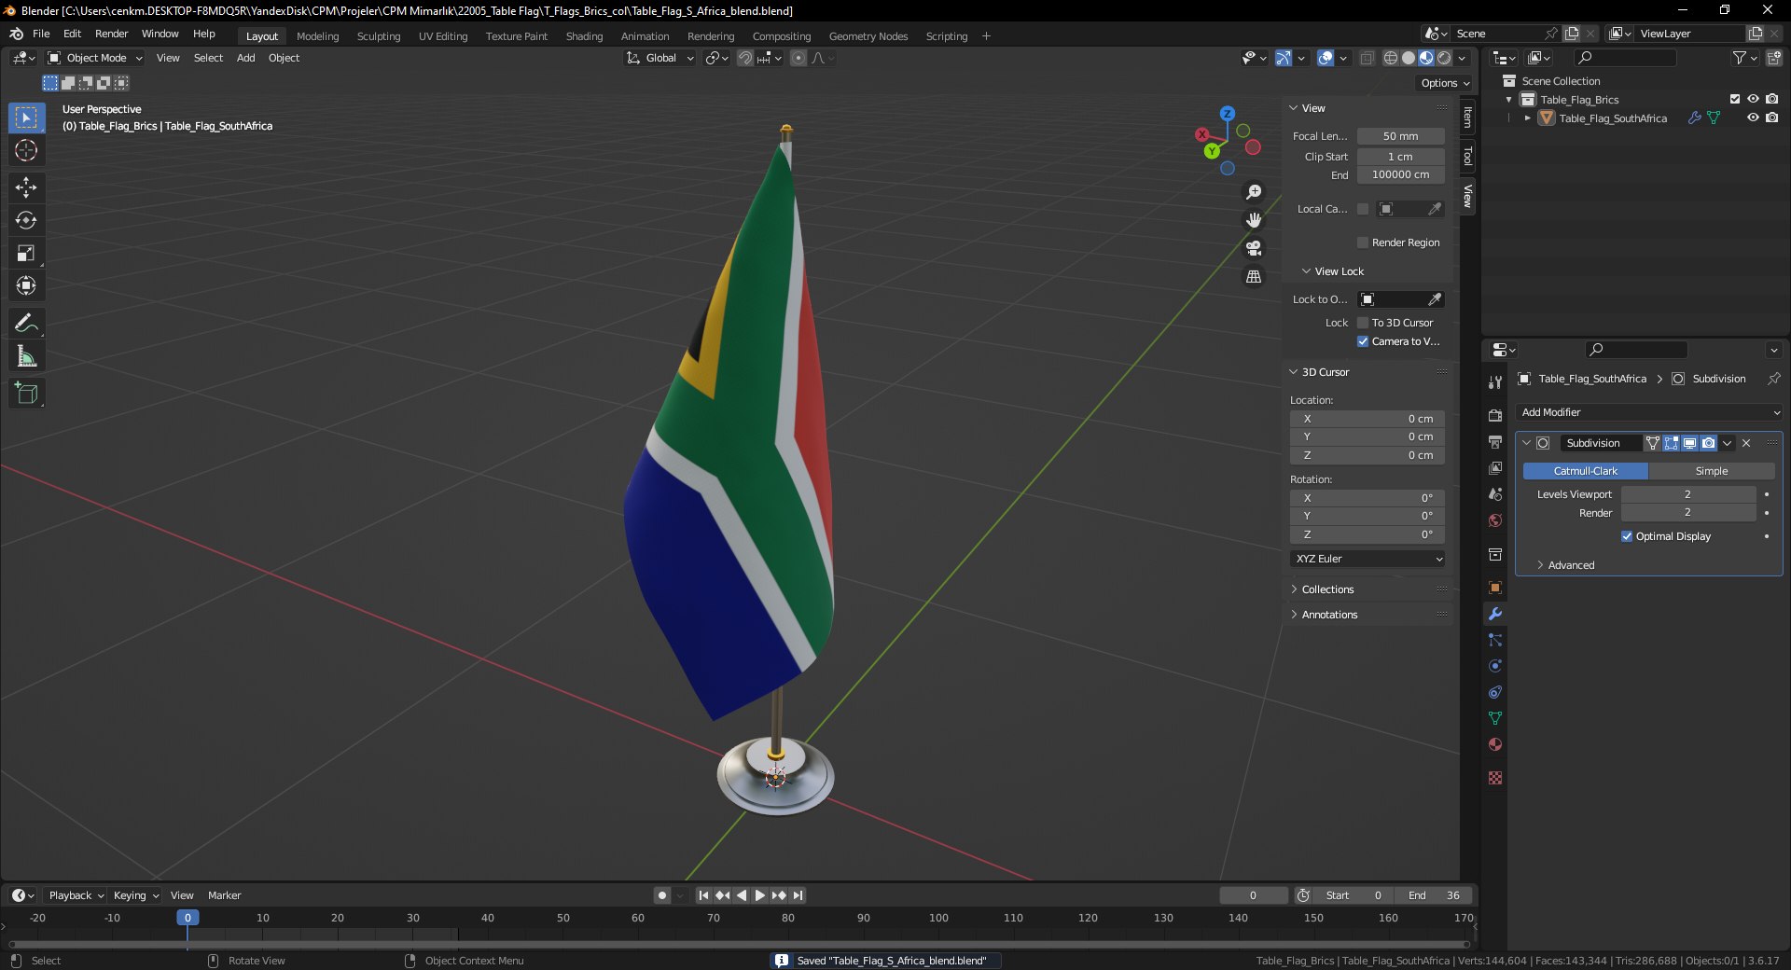1791x970 pixels.
Task: Expand the Collections panel
Action: [x=1327, y=589]
